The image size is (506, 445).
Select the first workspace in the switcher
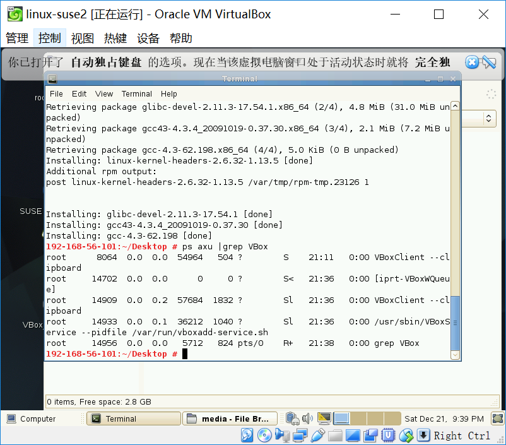(x=342, y=418)
